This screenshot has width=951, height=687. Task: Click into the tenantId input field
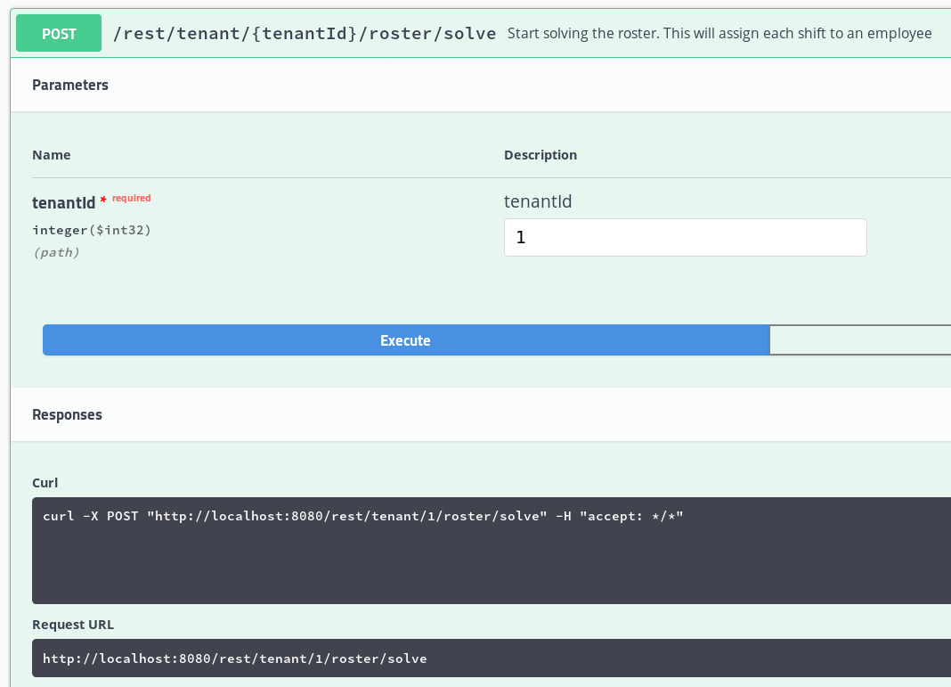685,238
